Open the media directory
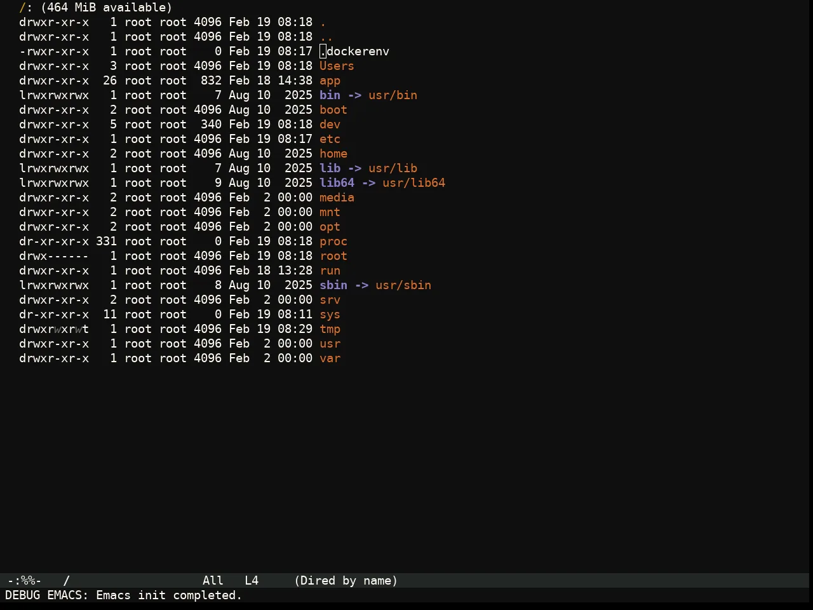Viewport: 813px width, 610px height. pos(337,198)
